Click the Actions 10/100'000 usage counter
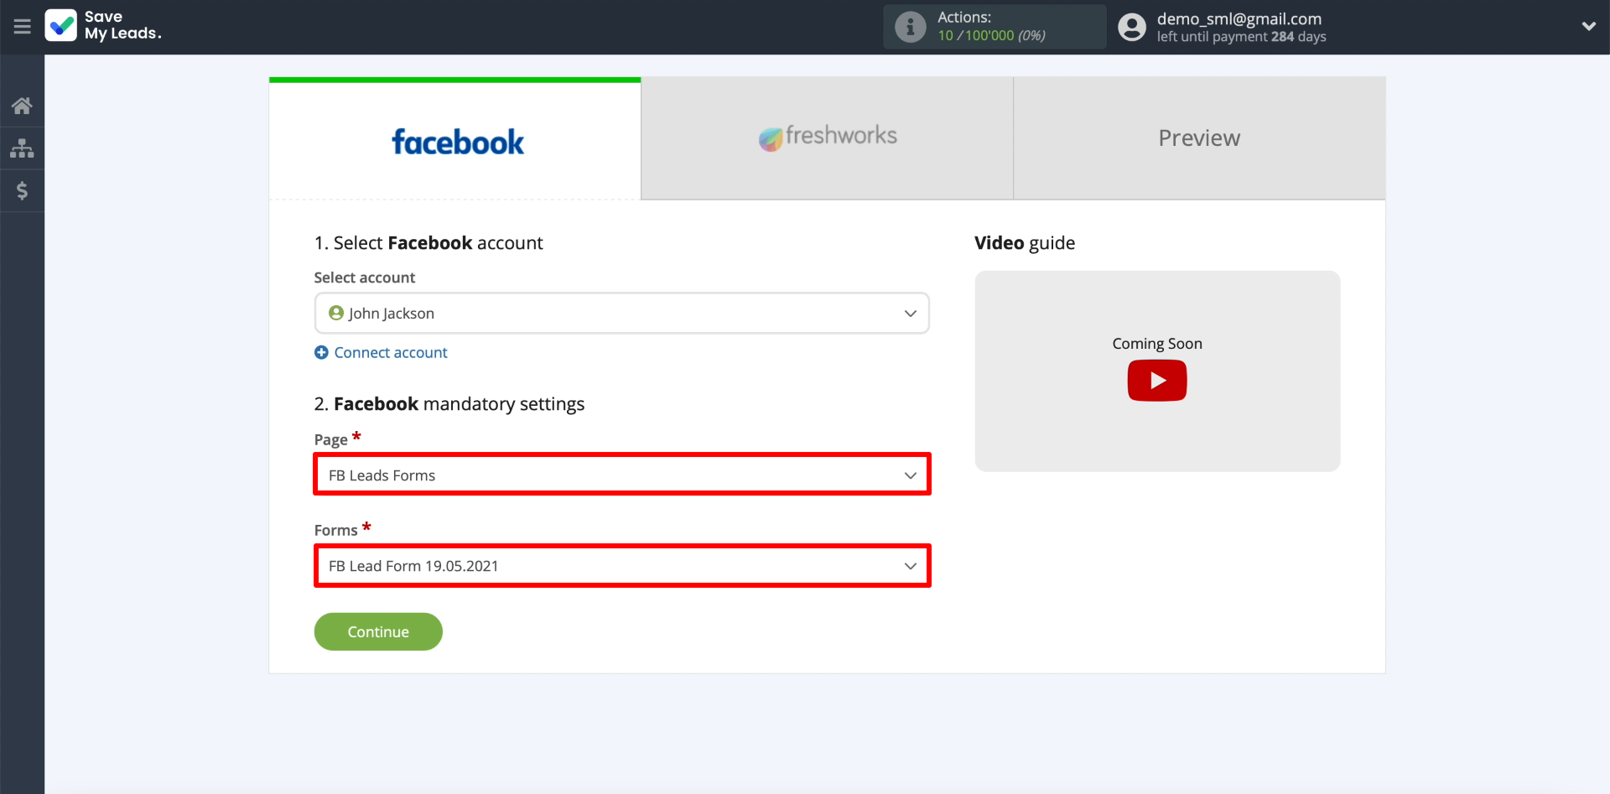 [991, 35]
